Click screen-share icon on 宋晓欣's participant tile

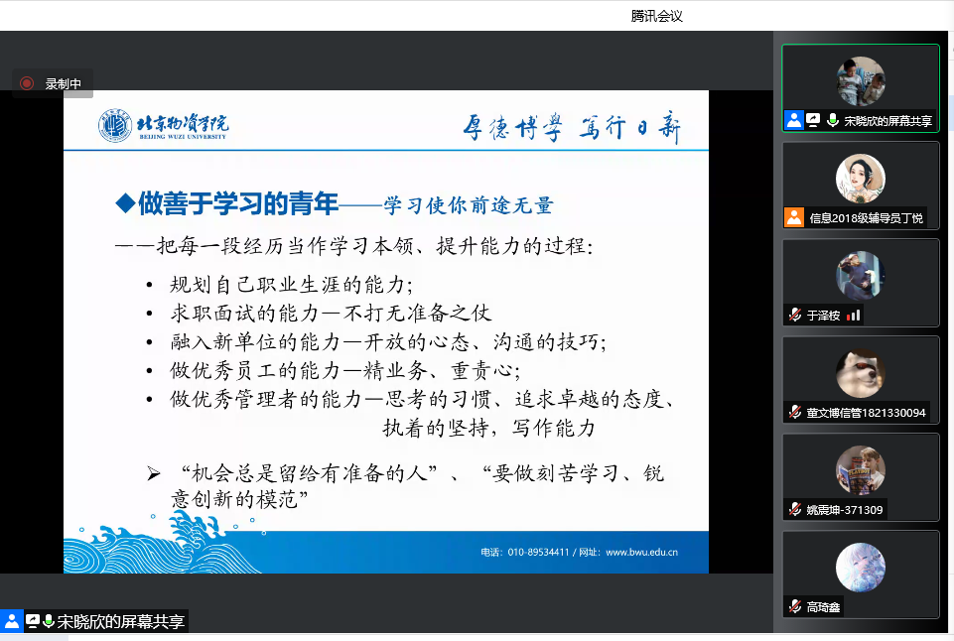[x=814, y=121]
